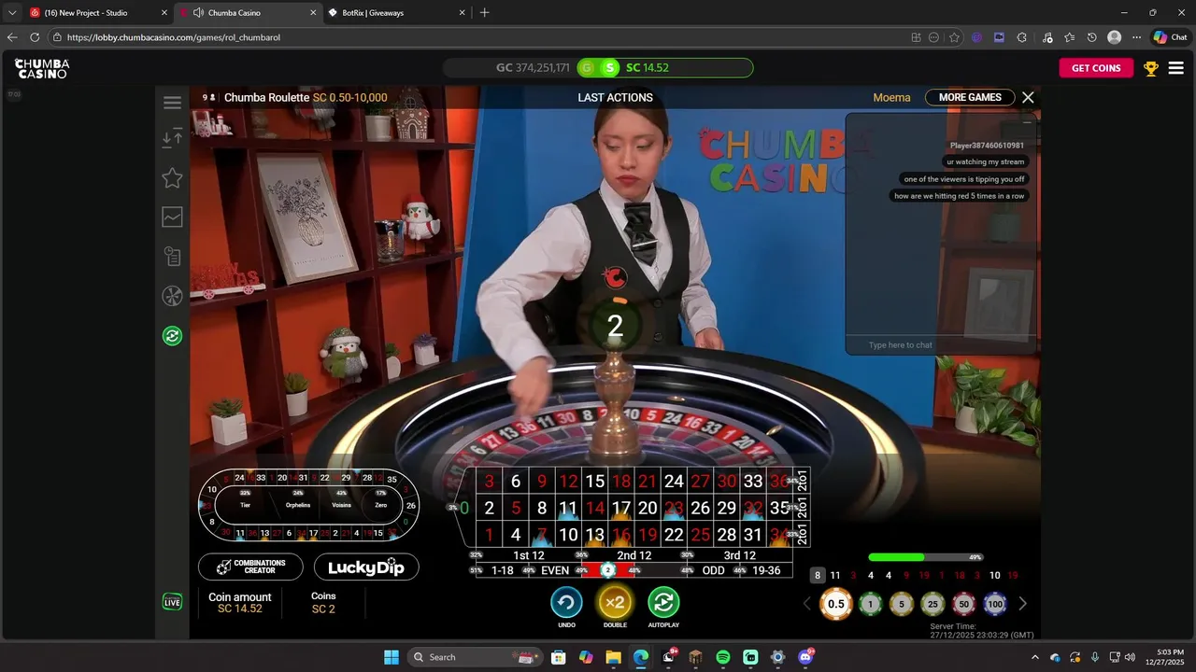The width and height of the screenshot is (1196, 672).
Task: Bet on the 3rd 12 dozen
Action: [739, 555]
